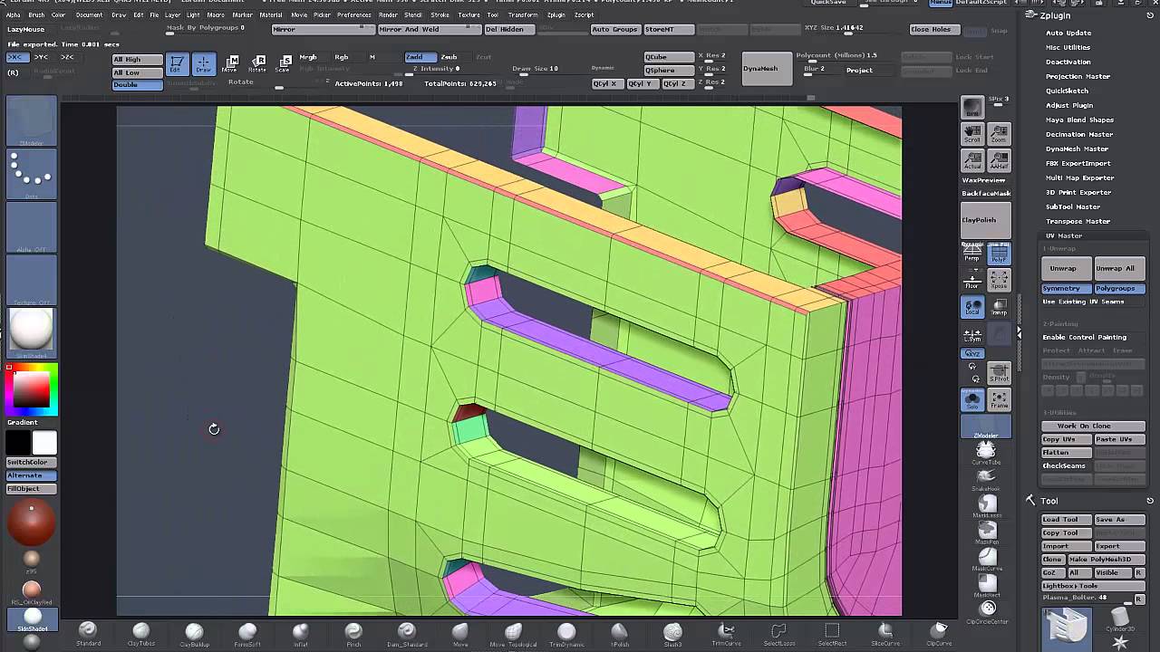Screen dimensions: 1160x652
Task: Expand the Transpose Master section
Action: click(1078, 221)
